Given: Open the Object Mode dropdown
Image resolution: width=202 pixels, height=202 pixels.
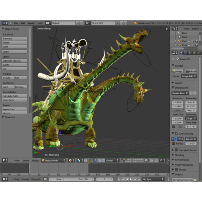Looking at the screenshot, I should [x=54, y=161].
